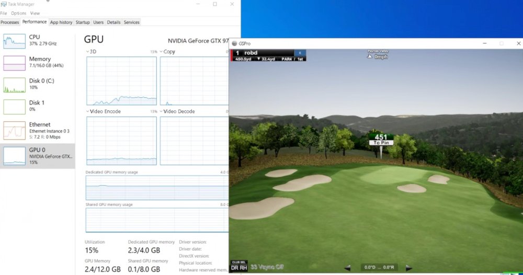This screenshot has width=523, height=275.
Task: Click the NVIDIA GeForce GTX heading text
Action: point(198,41)
